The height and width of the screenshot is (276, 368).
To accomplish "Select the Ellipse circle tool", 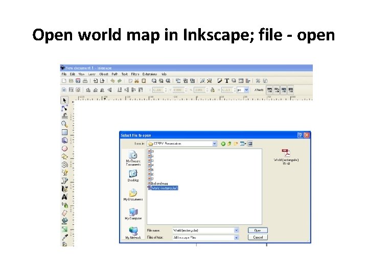I will (x=64, y=149).
